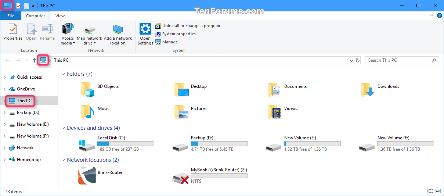Select the Videos folder icon
444x196 pixels.
274,111
